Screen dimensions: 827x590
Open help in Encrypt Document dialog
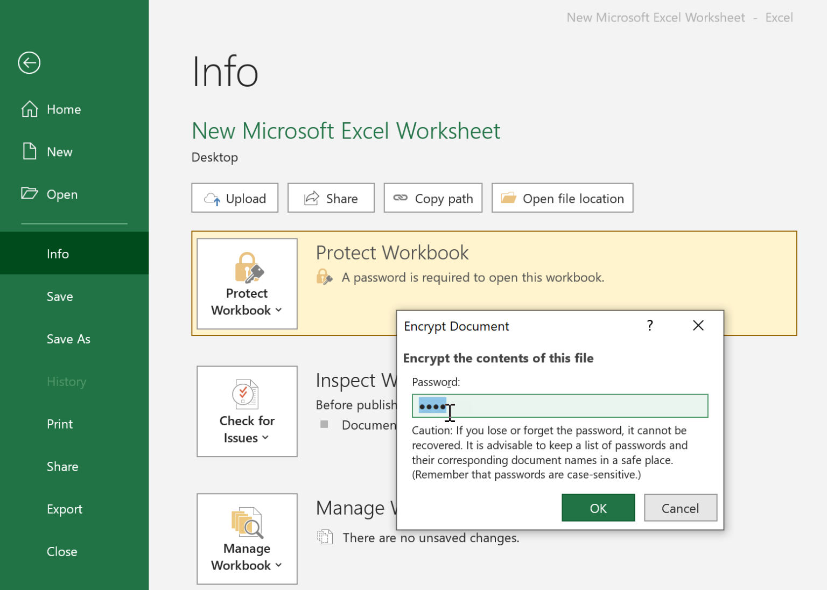[650, 326]
